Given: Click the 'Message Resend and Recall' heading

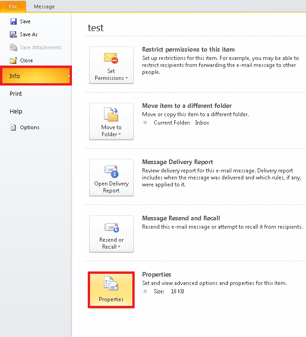Looking at the screenshot, I should click(181, 218).
